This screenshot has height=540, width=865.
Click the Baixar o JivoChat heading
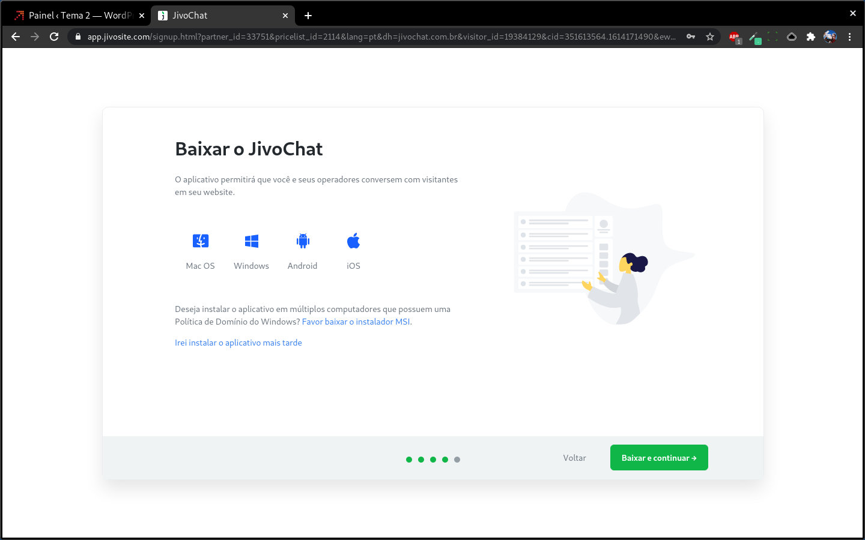(249, 149)
